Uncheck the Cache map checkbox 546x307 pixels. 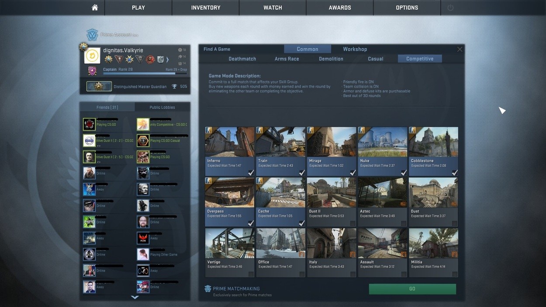coord(302,223)
